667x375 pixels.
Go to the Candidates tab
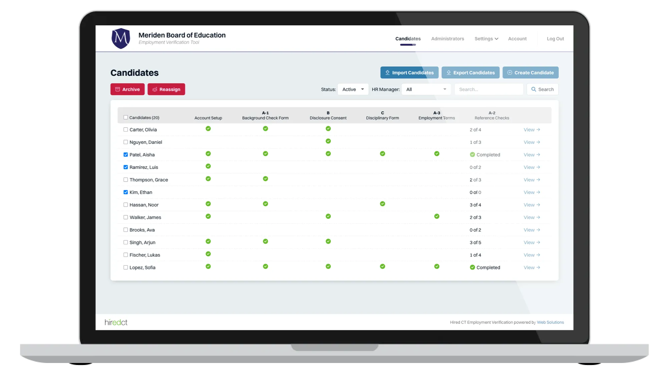408,39
